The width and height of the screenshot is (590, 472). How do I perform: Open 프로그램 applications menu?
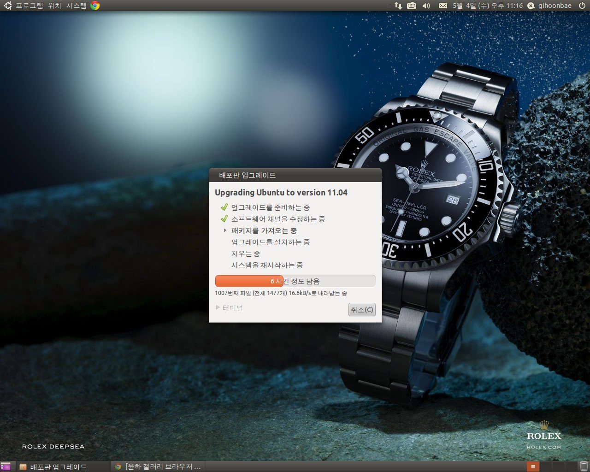coord(29,6)
